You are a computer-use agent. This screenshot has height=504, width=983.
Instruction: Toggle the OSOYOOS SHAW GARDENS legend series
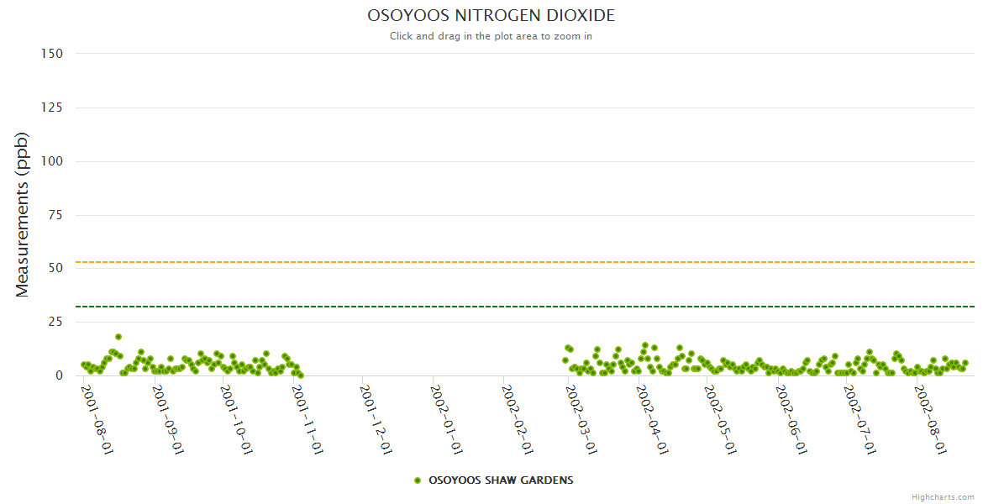click(x=501, y=480)
